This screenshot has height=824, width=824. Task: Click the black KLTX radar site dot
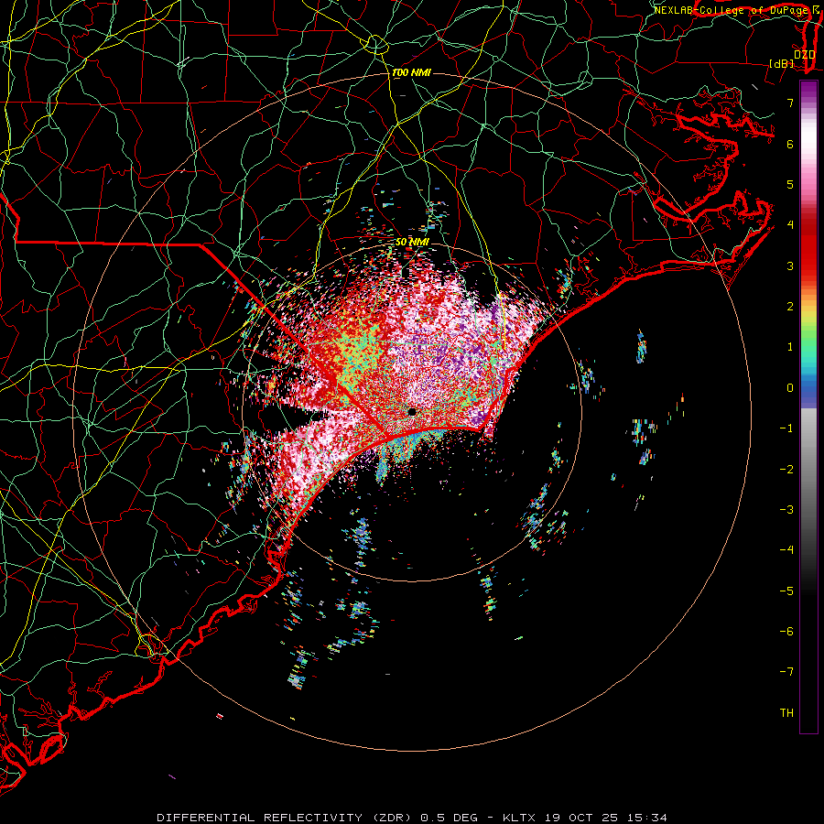pyautogui.click(x=412, y=412)
